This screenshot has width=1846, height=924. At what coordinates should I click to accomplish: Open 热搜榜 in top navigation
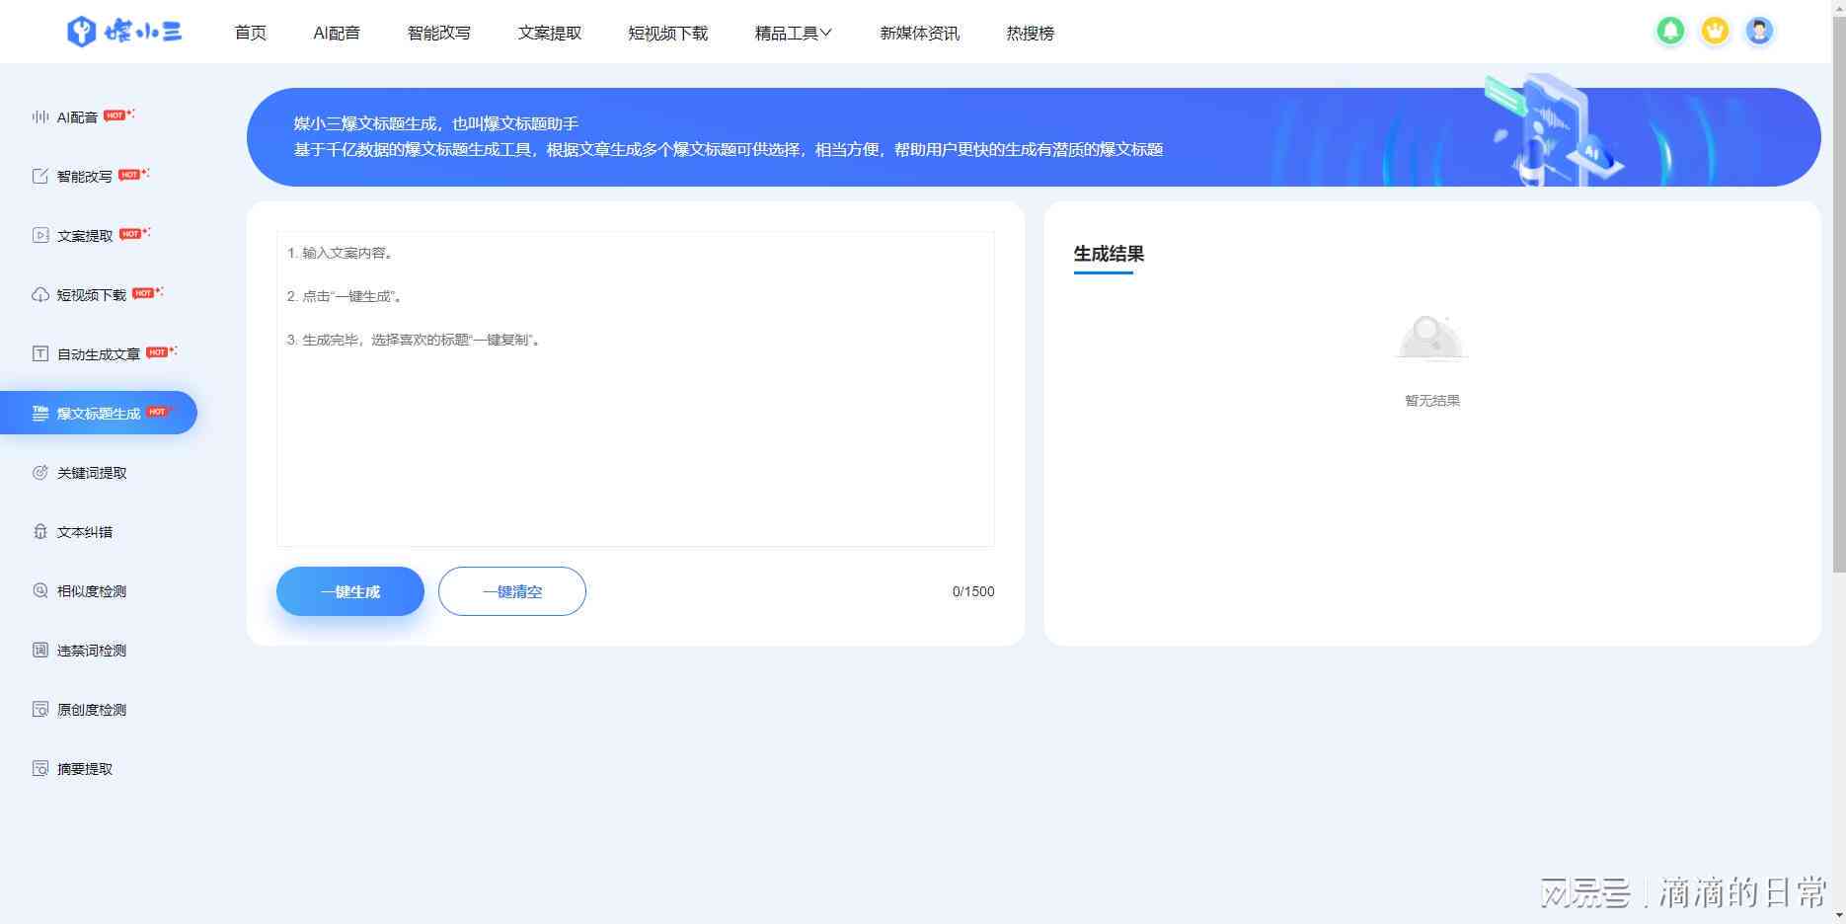(1031, 33)
